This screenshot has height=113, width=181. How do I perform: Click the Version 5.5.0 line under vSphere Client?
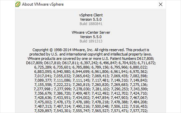coord(91,20)
